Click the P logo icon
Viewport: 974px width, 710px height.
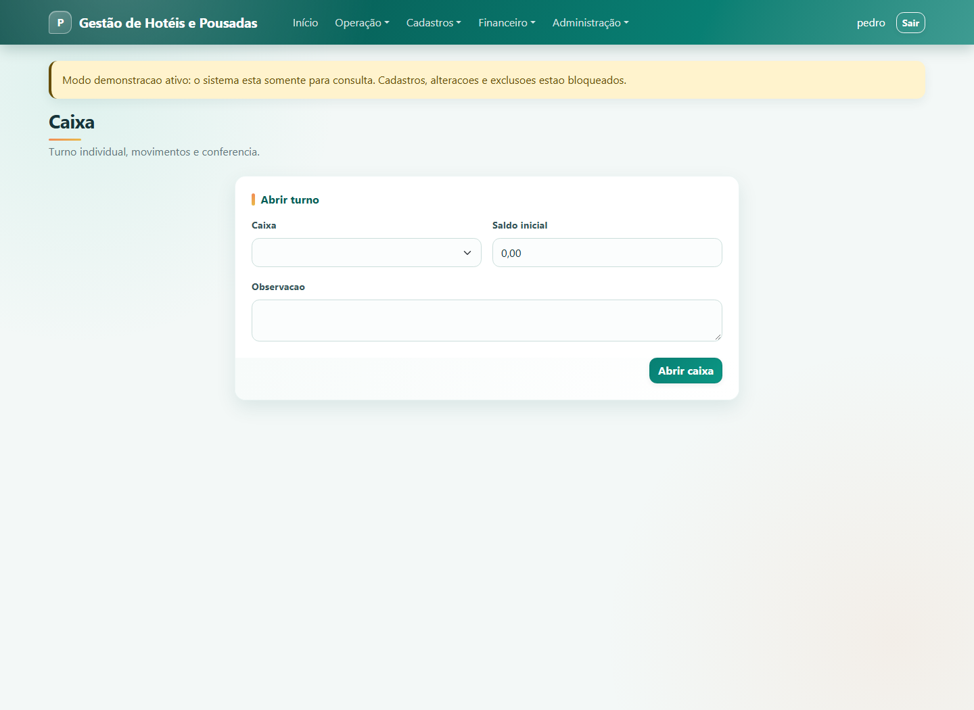pyautogui.click(x=60, y=22)
